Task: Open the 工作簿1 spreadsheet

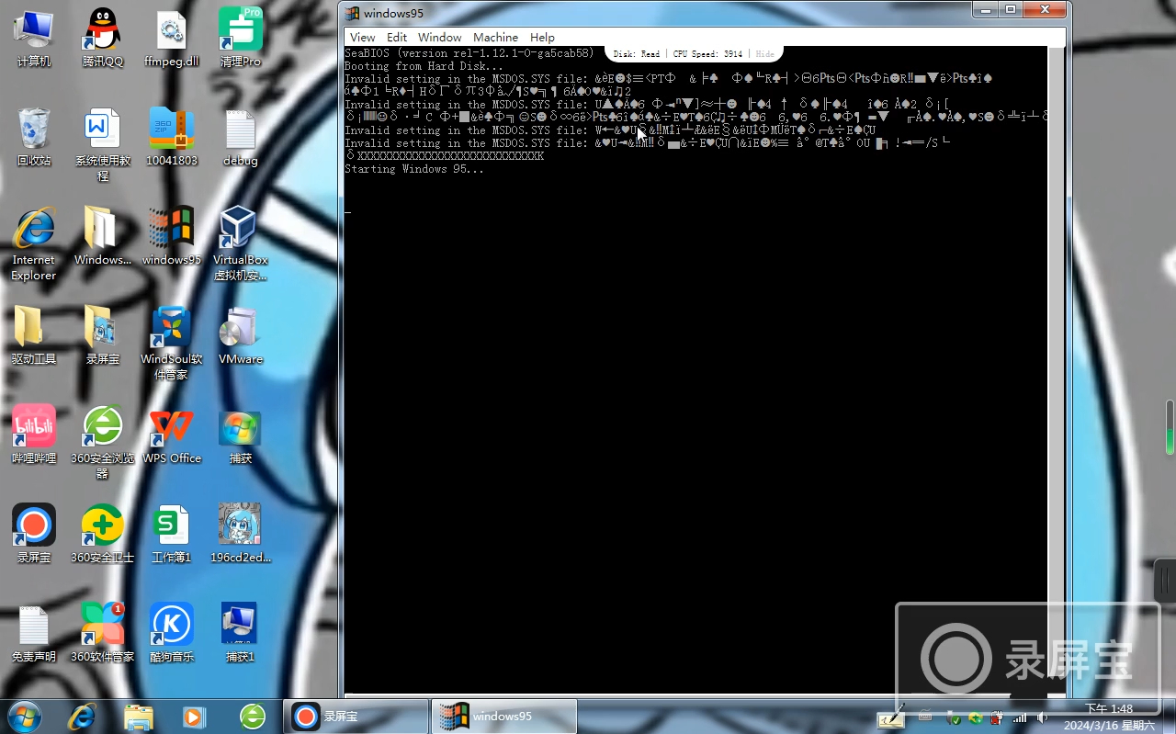Action: click(171, 535)
